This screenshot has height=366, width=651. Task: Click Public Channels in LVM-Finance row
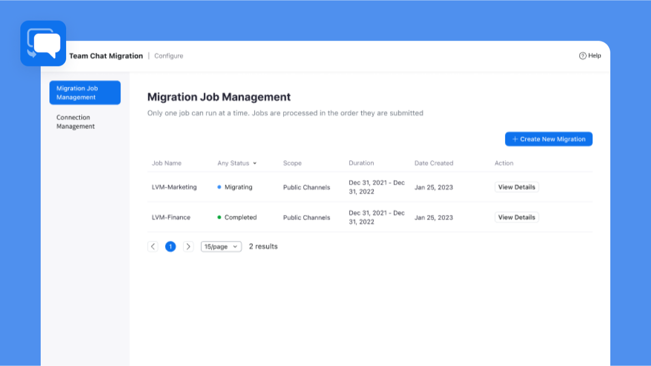307,217
